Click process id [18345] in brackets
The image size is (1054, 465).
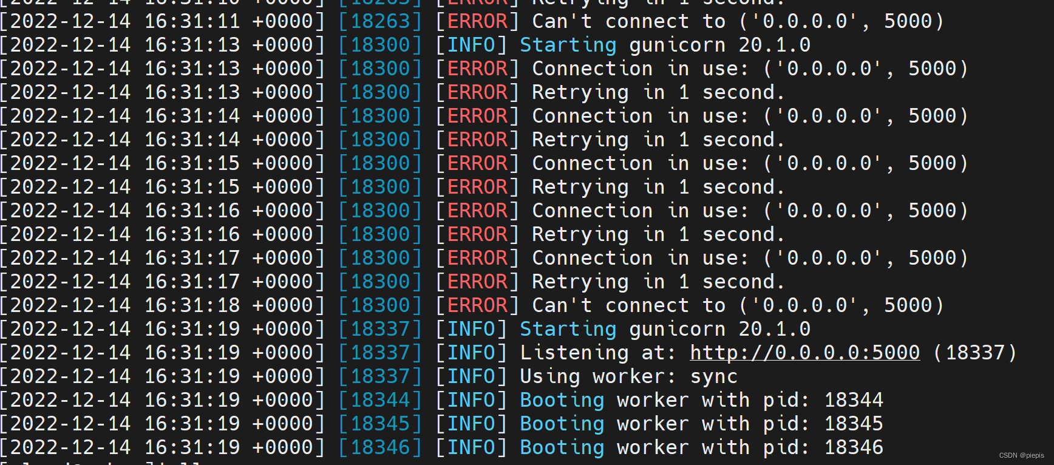click(380, 424)
